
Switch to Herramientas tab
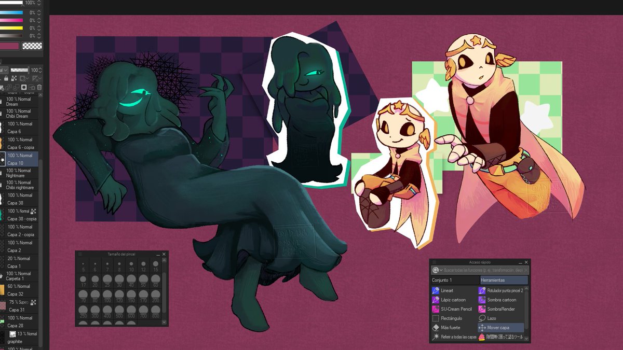point(504,280)
